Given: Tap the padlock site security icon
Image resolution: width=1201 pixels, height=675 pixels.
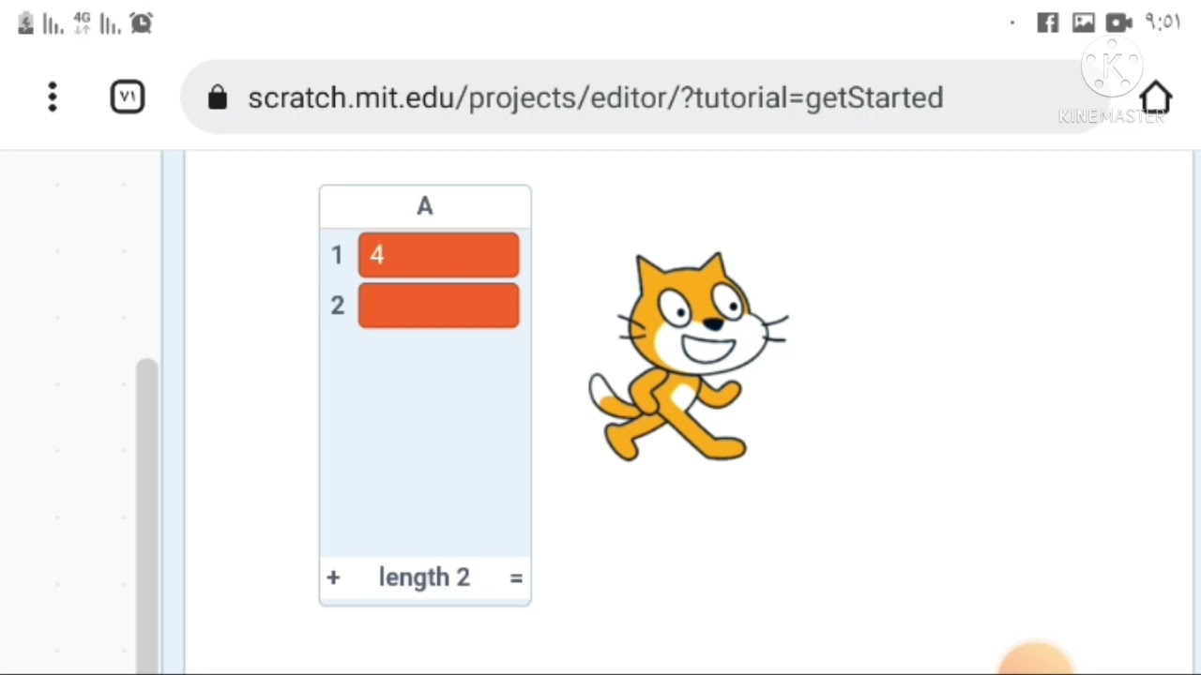Looking at the screenshot, I should pyautogui.click(x=218, y=97).
